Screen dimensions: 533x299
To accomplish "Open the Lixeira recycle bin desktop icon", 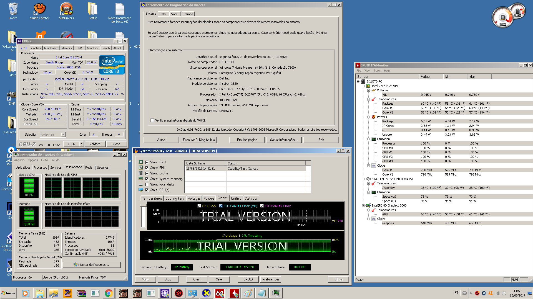I will pyautogui.click(x=13, y=11).
